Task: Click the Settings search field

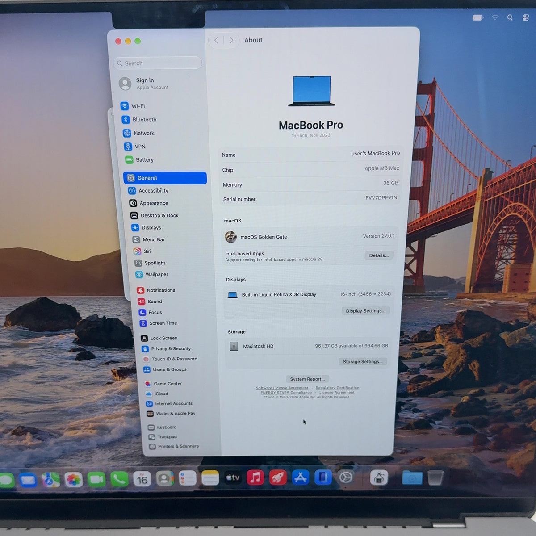Action: click(157, 63)
